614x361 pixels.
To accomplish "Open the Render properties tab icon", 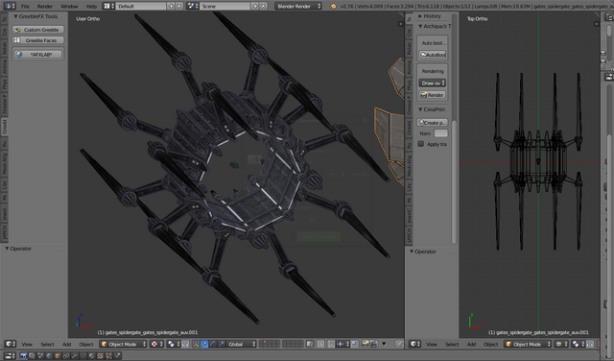I will coord(24,356).
